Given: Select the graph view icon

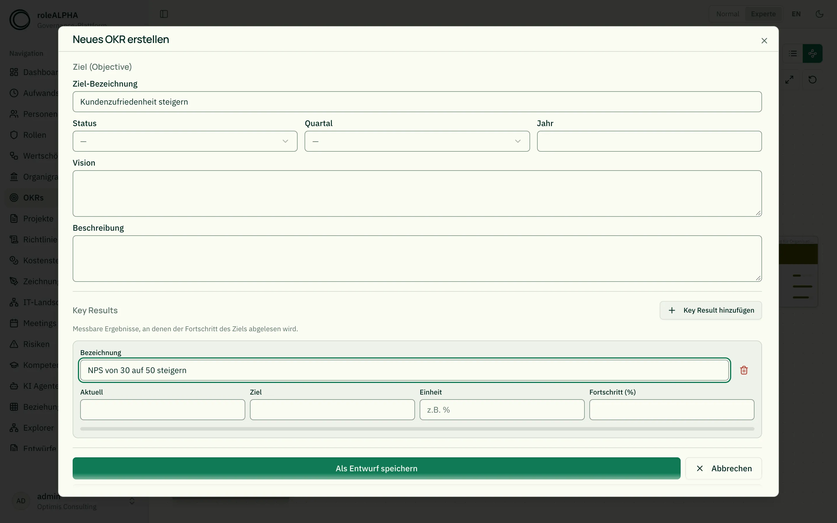Looking at the screenshot, I should [813, 54].
